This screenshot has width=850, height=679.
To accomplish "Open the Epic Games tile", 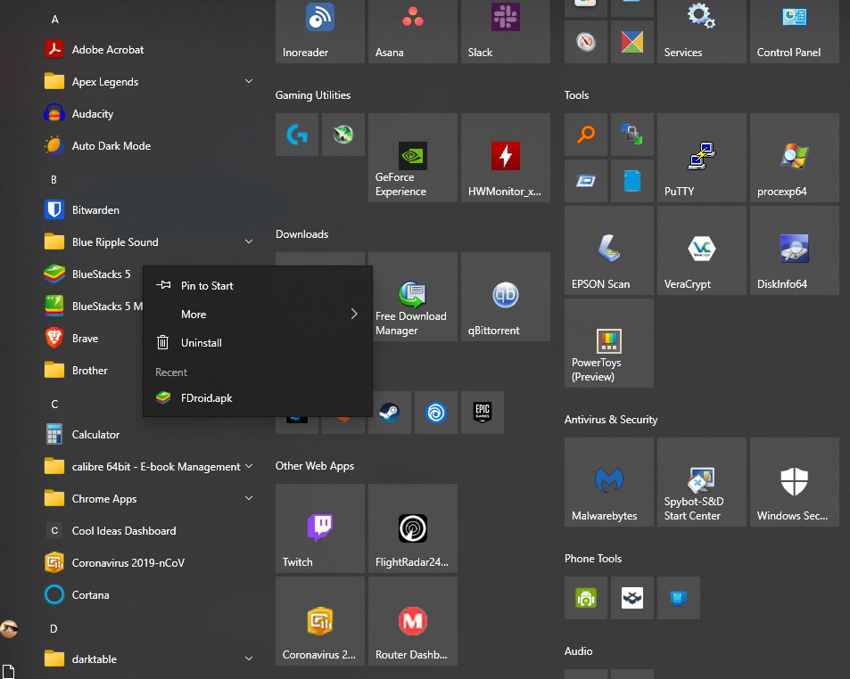I will point(482,413).
